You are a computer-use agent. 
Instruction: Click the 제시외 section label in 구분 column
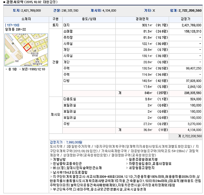click(56, 115)
